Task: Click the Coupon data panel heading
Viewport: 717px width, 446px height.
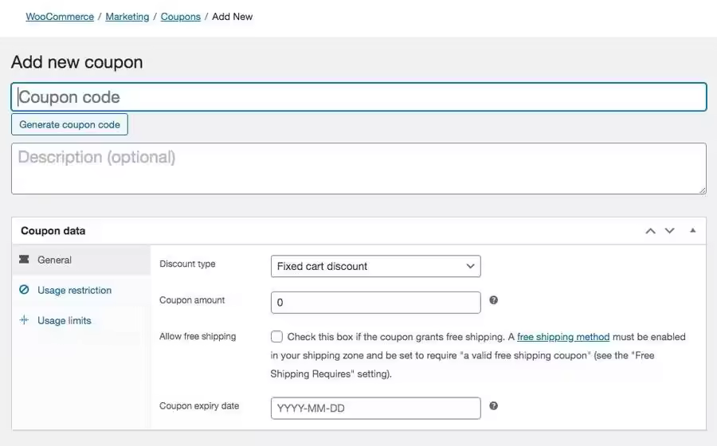Action: tap(53, 231)
